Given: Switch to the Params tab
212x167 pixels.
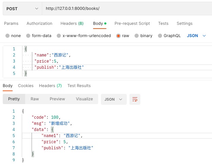Looking at the screenshot, I should coord(11,23).
